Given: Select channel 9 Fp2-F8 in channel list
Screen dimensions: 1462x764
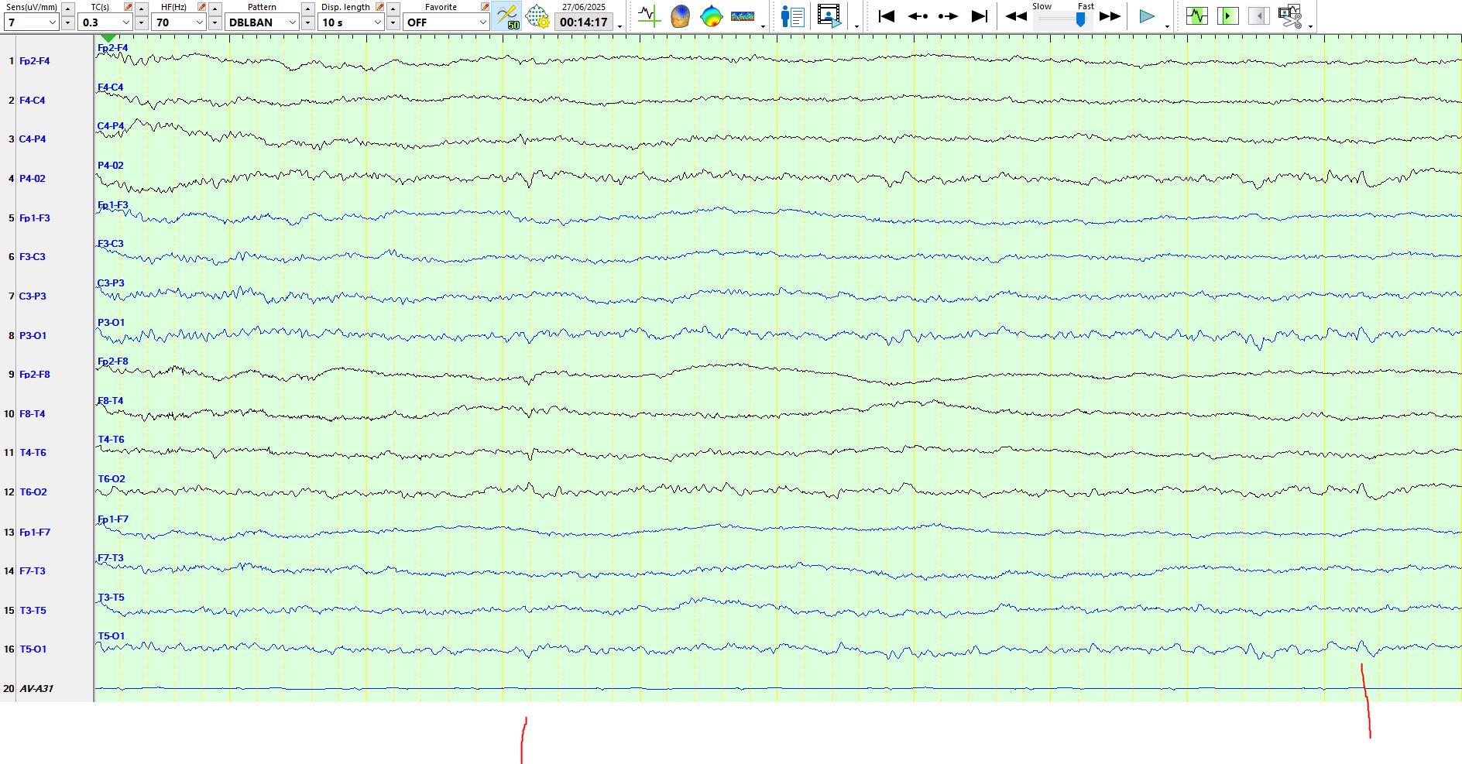Looking at the screenshot, I should (x=34, y=375).
